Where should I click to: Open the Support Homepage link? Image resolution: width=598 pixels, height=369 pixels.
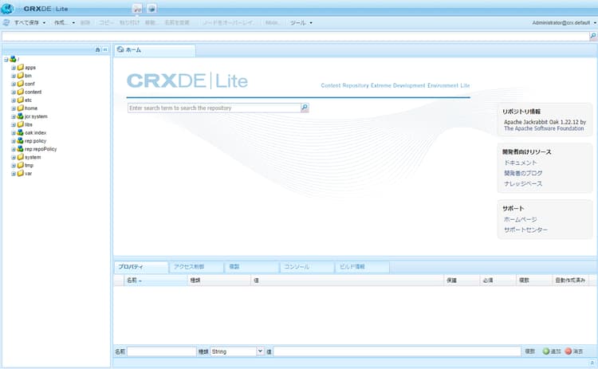coord(520,220)
